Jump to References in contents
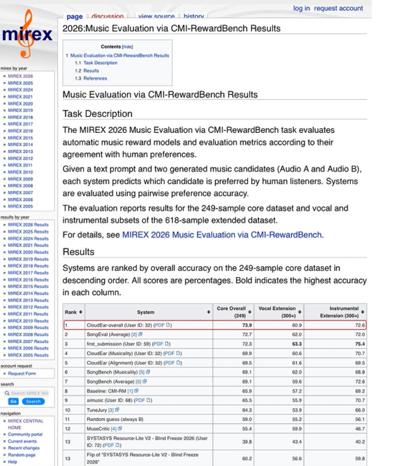This screenshot has height=466, width=397. [x=95, y=78]
